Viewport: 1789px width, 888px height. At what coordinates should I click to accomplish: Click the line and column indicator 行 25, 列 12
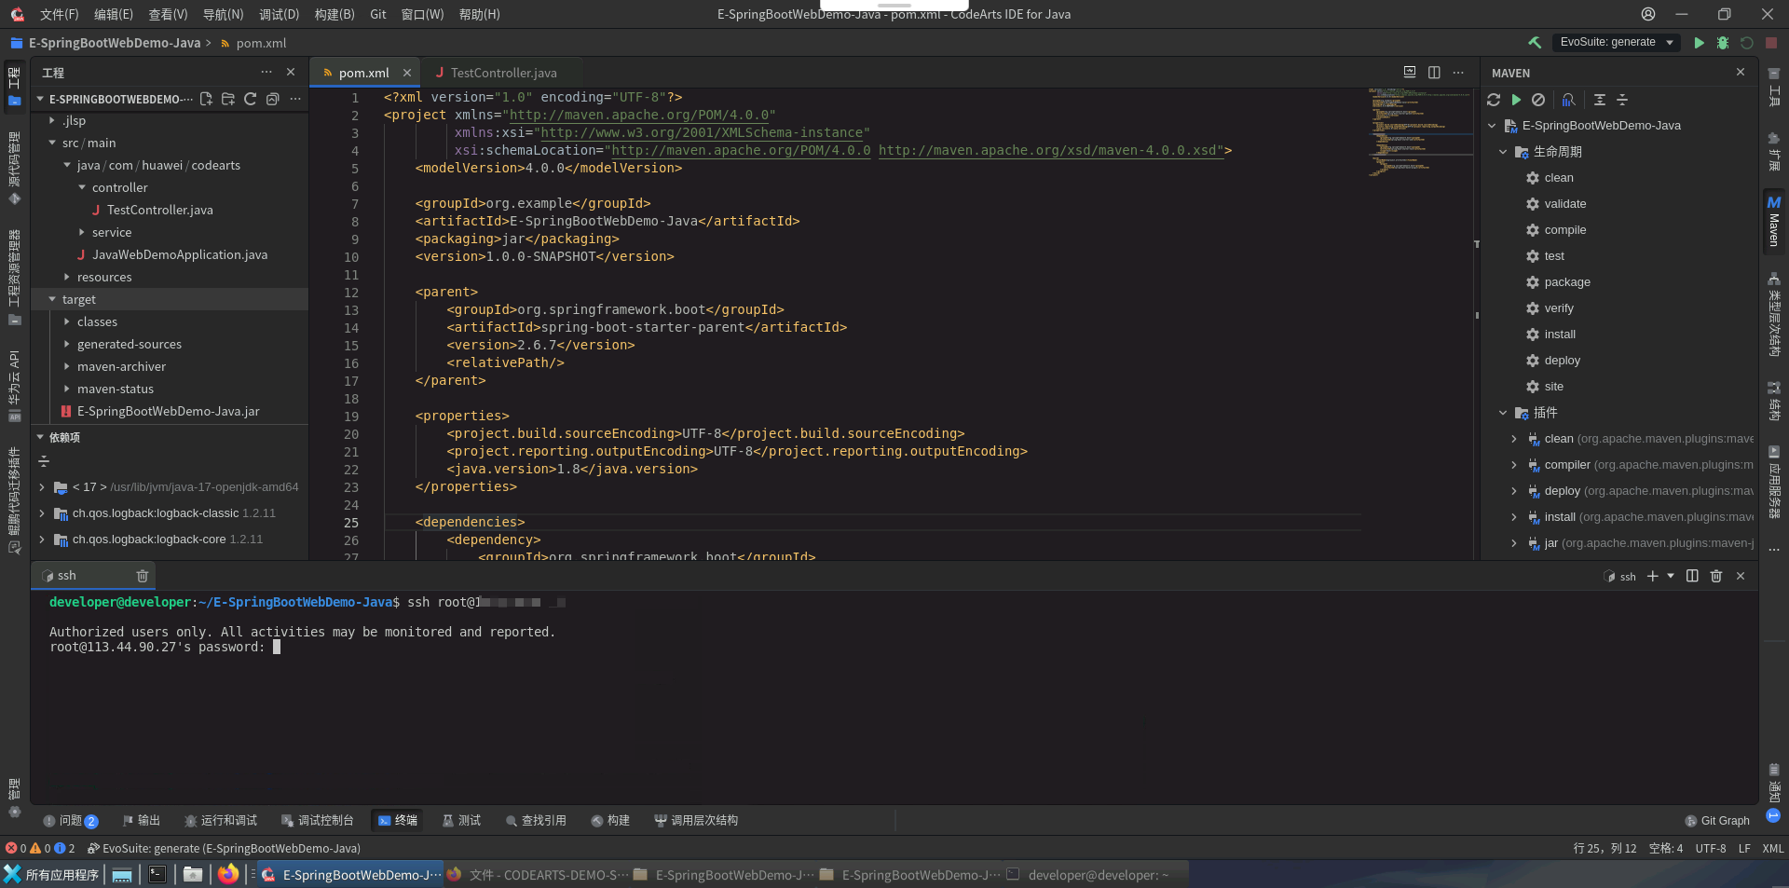[x=1605, y=848]
